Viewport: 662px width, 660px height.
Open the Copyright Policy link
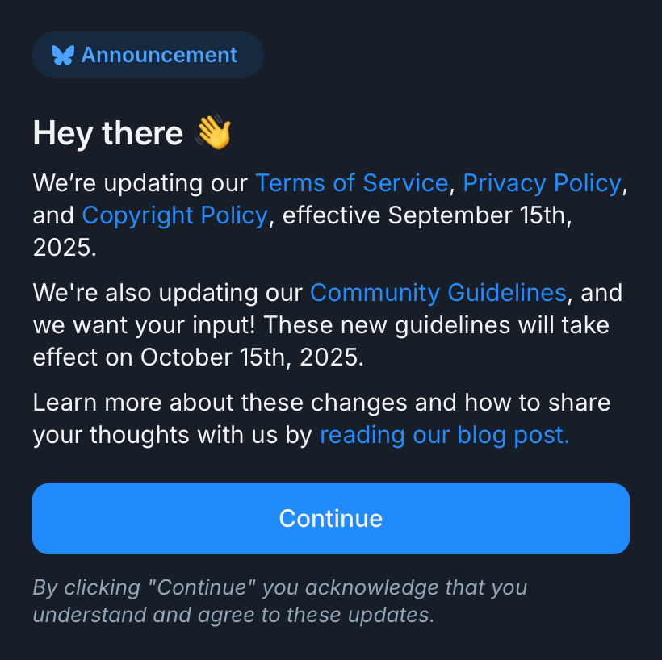[x=174, y=215]
